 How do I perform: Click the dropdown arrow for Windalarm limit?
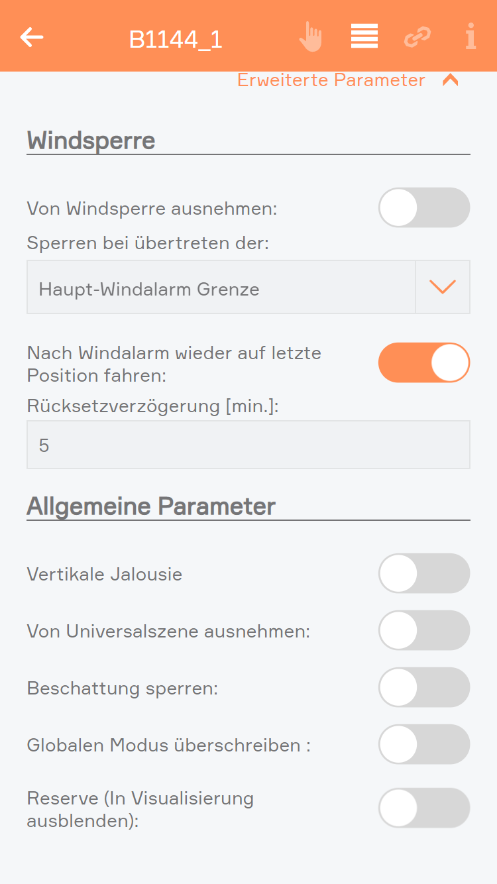[443, 287]
